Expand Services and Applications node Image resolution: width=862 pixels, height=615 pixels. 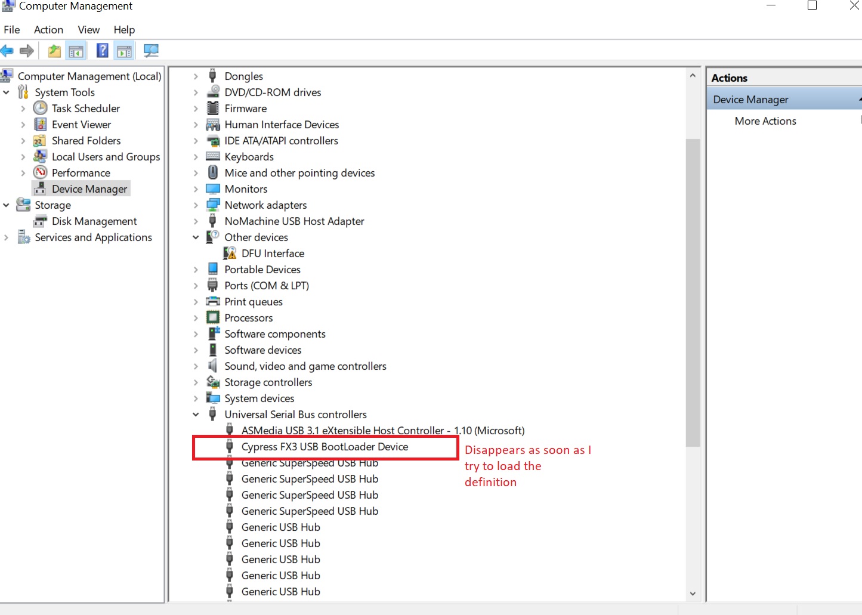click(7, 237)
